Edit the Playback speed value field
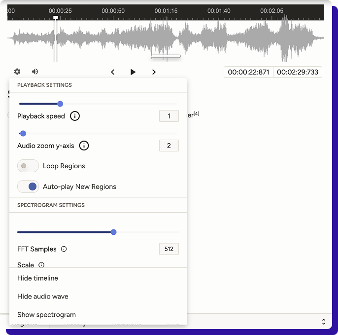The width and height of the screenshot is (338, 335). click(169, 116)
